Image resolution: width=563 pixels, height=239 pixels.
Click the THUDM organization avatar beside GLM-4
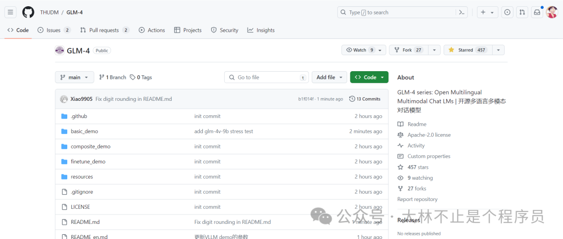coord(59,50)
